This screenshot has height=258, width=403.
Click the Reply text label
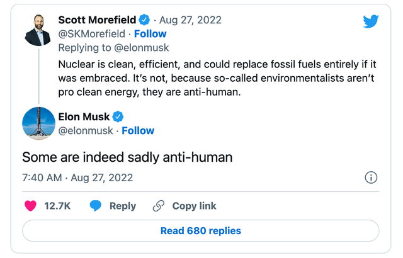122,206
